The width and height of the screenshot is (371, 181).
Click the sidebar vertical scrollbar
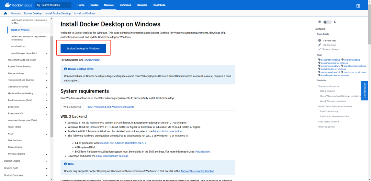coord(52,86)
